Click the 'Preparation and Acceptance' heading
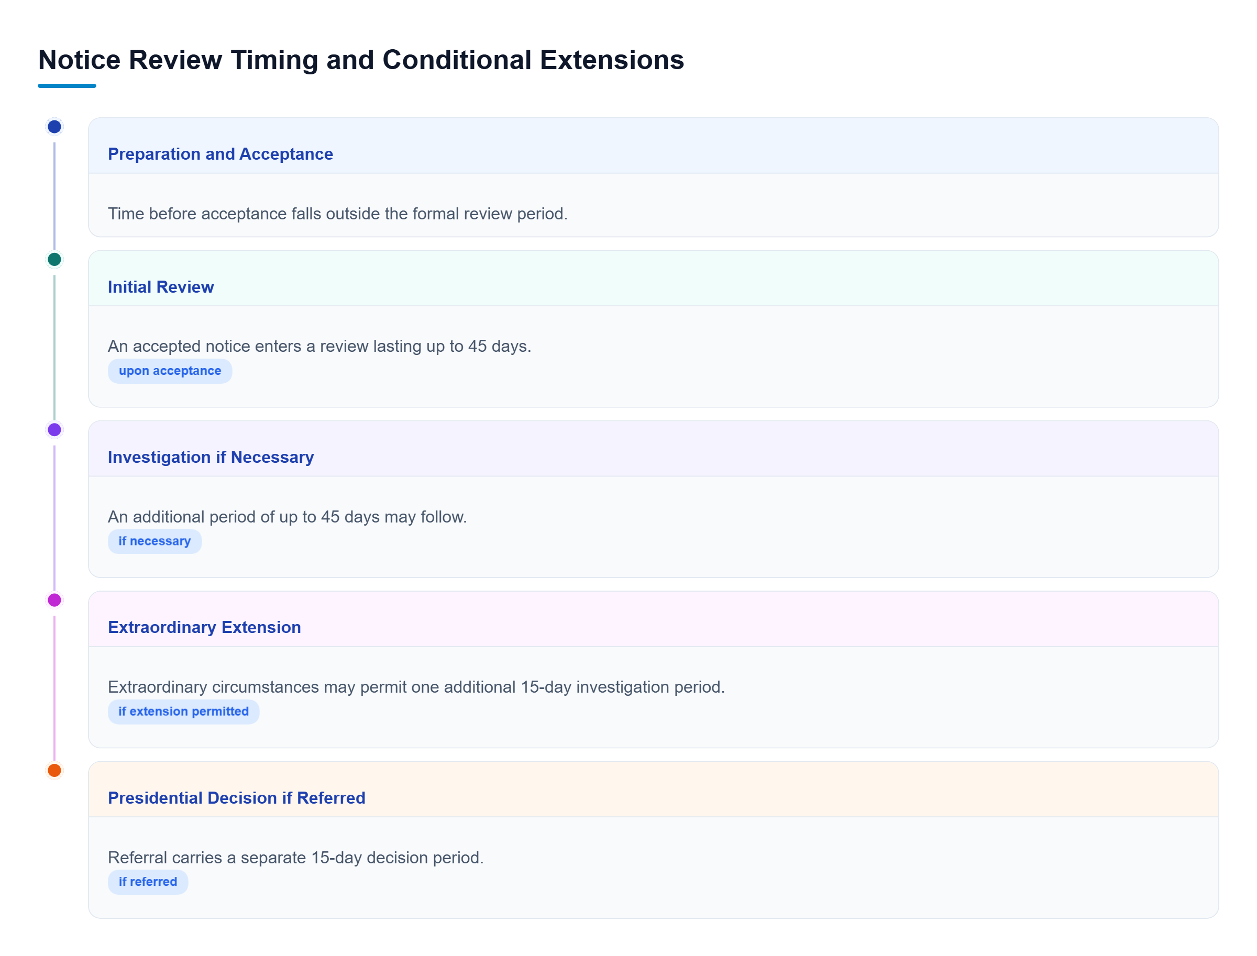This screenshot has height=956, width=1257. tap(220, 154)
